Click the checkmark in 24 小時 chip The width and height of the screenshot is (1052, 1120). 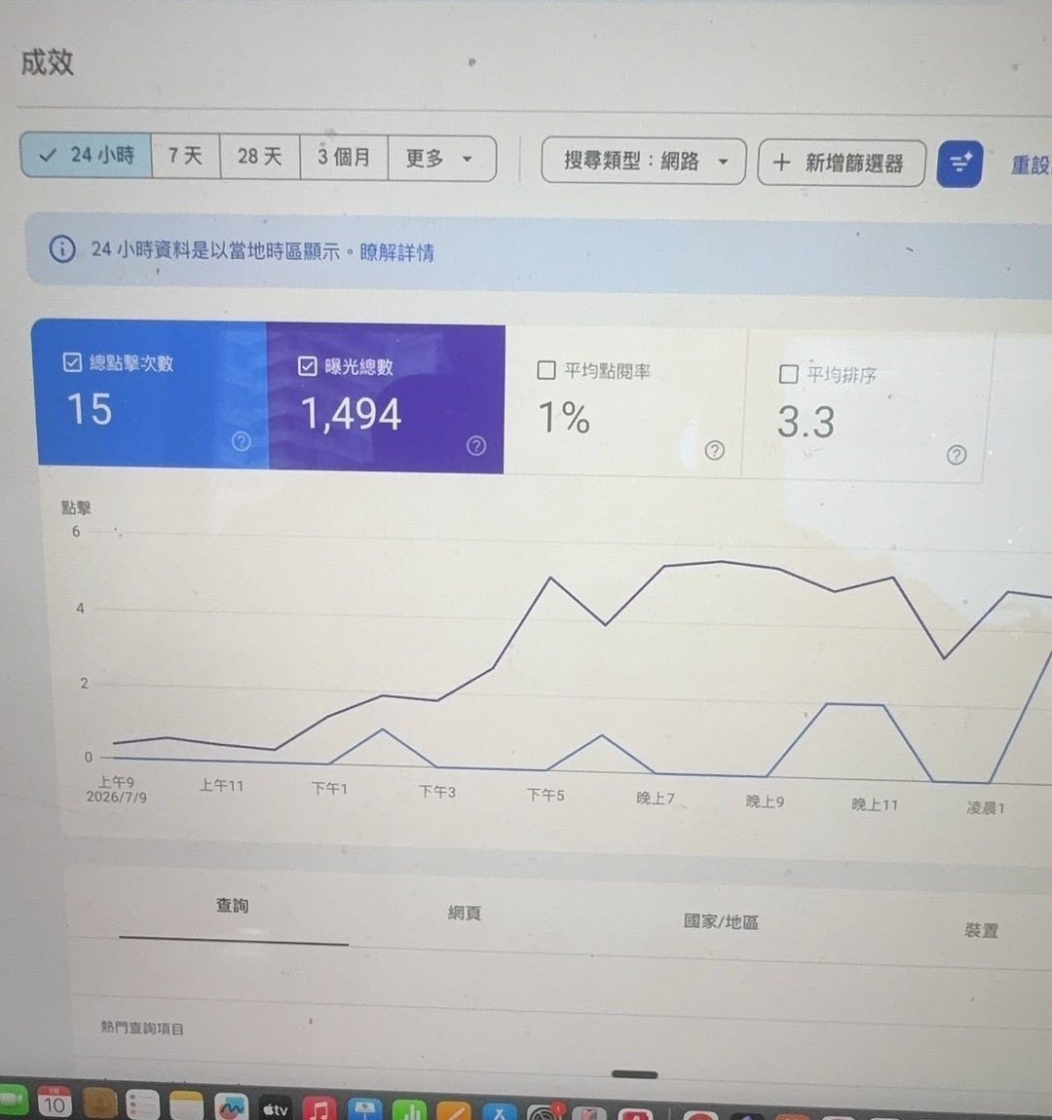point(48,154)
